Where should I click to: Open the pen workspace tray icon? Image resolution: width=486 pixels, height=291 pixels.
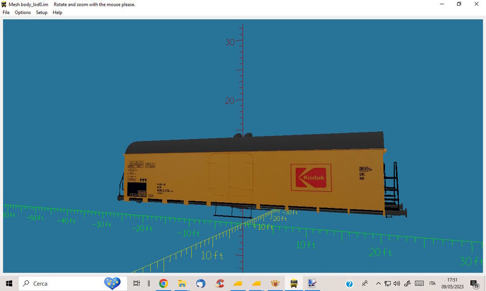pyautogui.click(x=407, y=283)
